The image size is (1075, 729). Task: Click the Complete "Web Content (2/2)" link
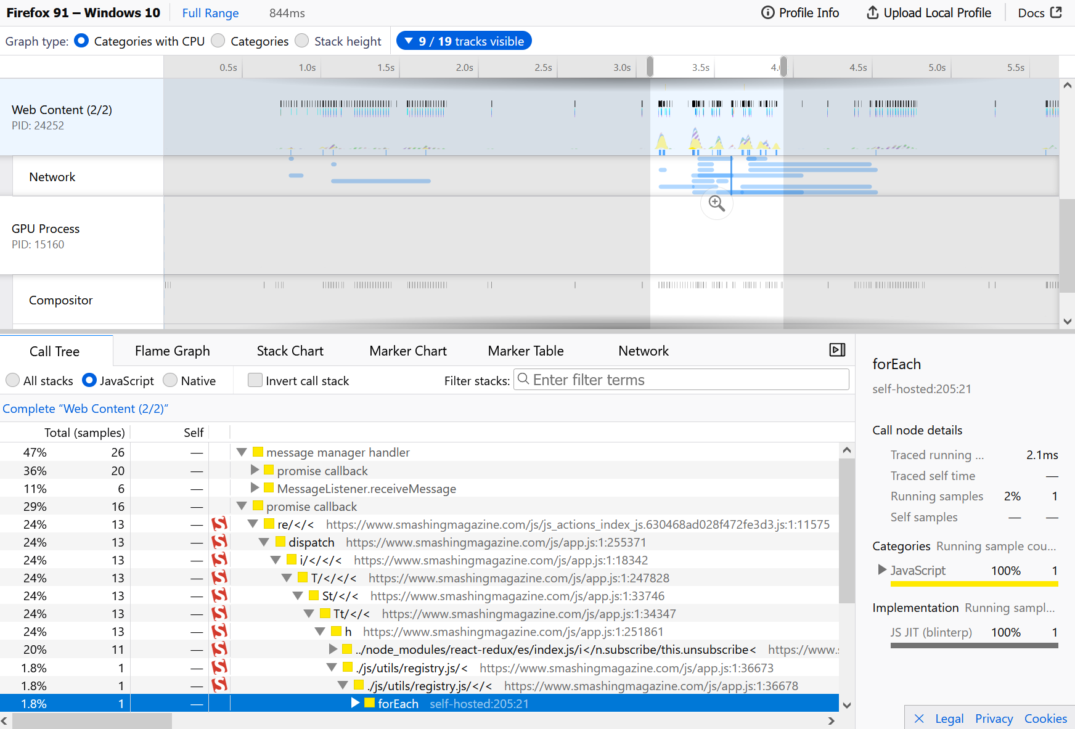click(x=86, y=408)
